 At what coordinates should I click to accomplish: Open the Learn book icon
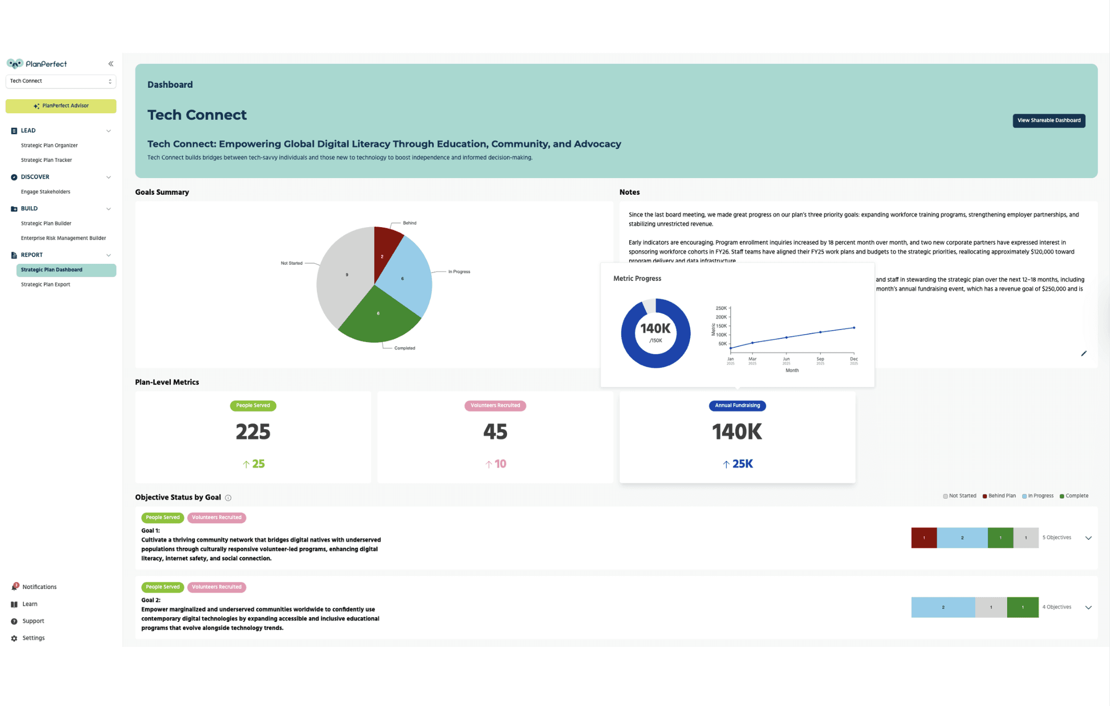coord(14,604)
